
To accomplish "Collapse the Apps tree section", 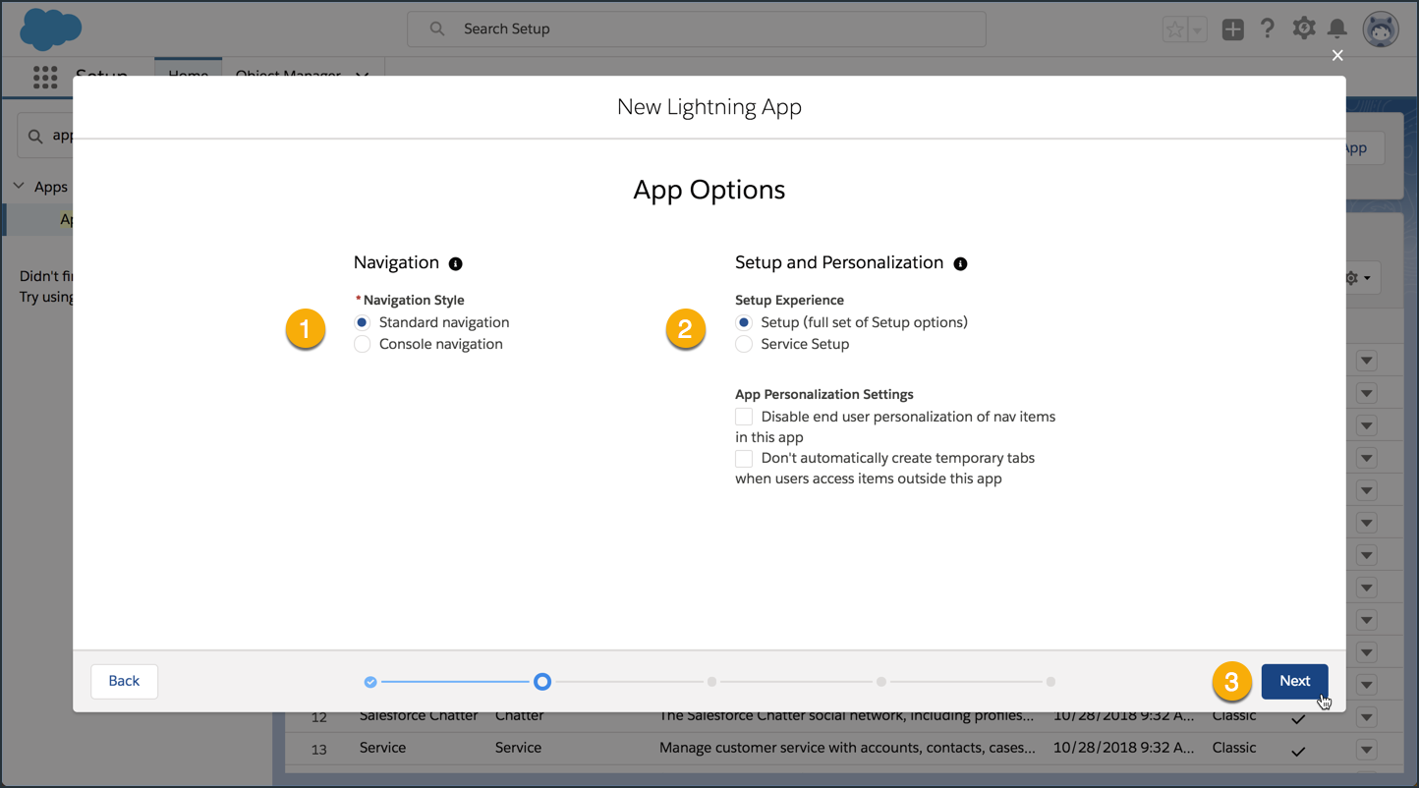I will pyautogui.click(x=19, y=186).
